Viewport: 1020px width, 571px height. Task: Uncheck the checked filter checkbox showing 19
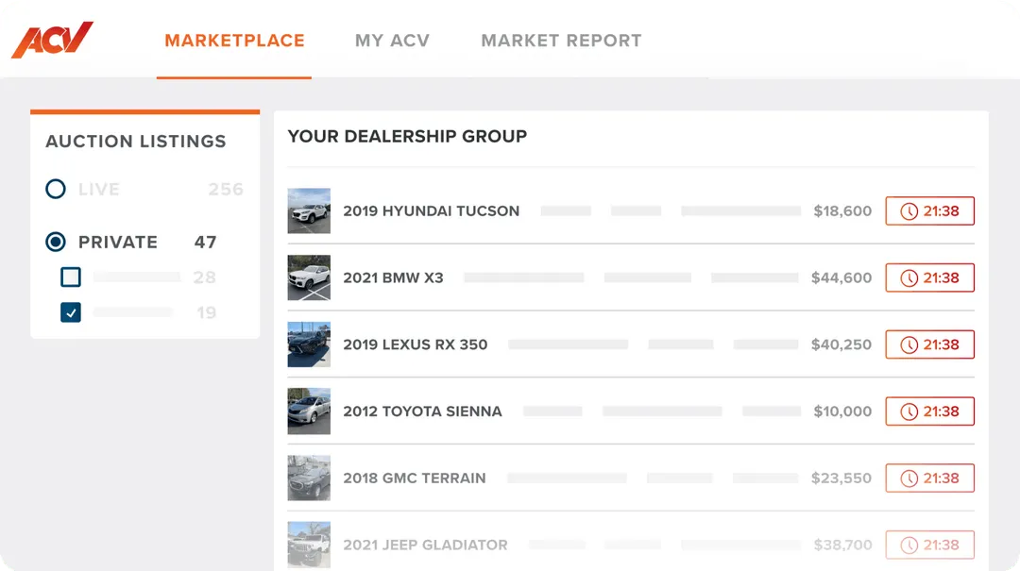click(x=70, y=311)
